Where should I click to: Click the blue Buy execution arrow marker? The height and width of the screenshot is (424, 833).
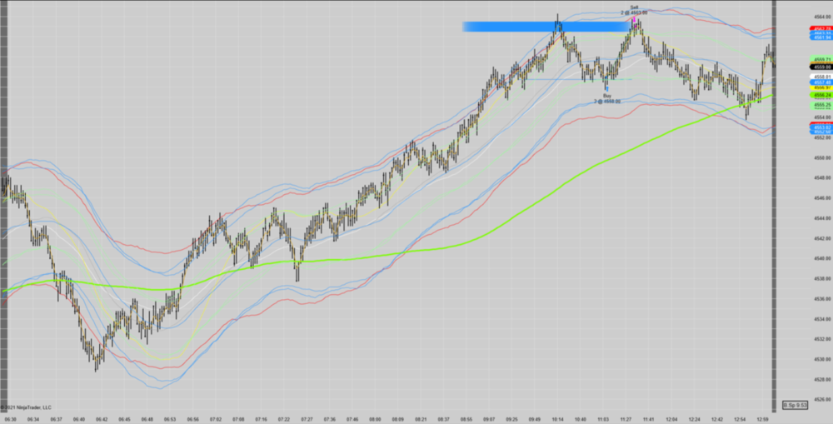[606, 87]
